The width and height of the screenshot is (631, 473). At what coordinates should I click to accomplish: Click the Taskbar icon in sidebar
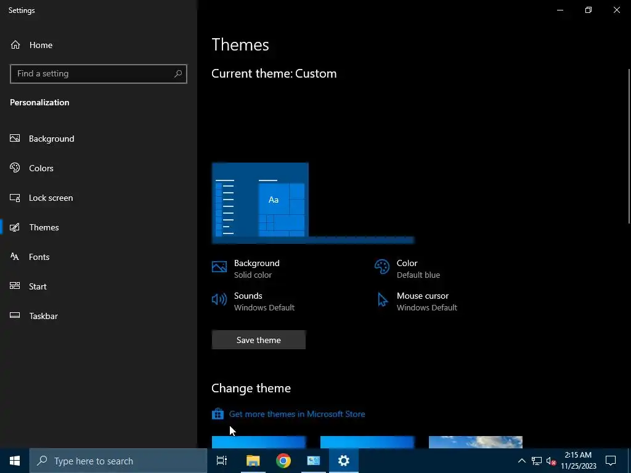point(15,316)
